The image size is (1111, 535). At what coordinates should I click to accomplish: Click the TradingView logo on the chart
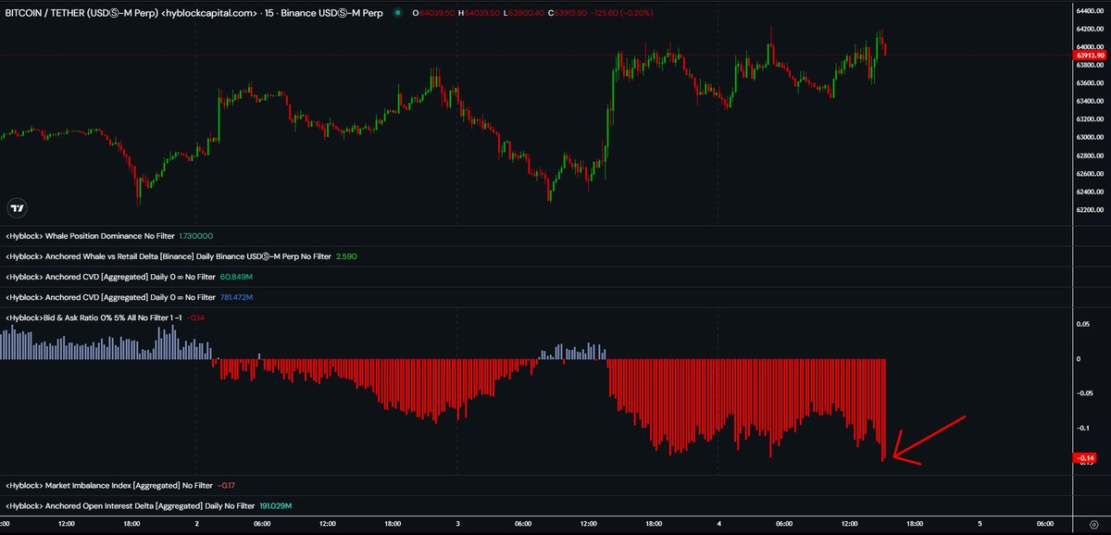[x=16, y=206]
